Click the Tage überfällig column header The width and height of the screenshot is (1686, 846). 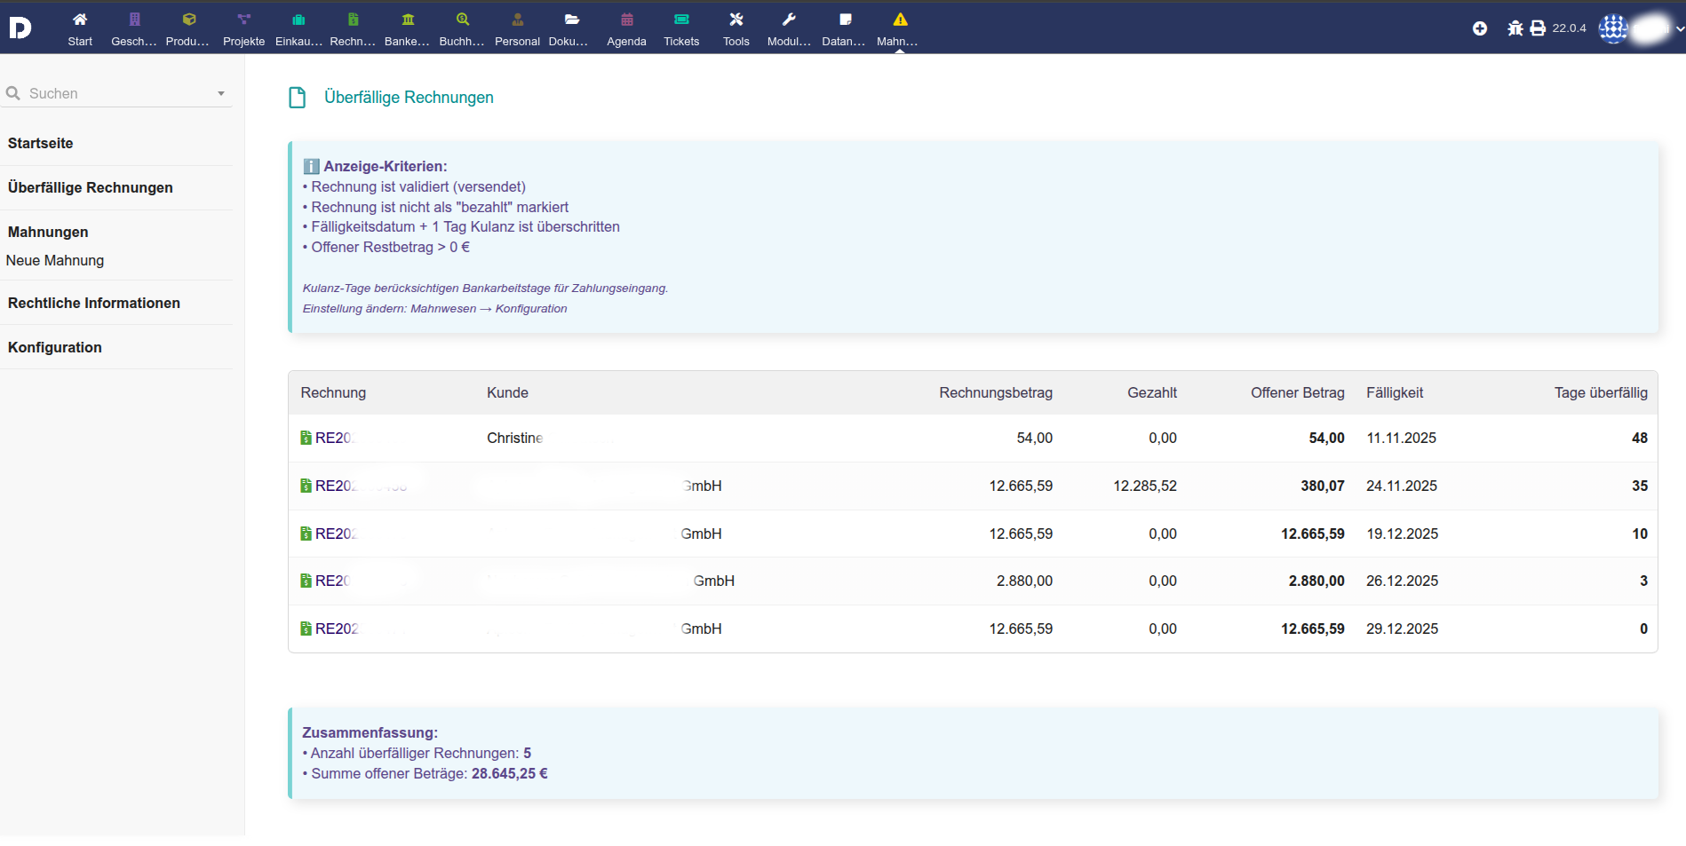click(x=1600, y=392)
